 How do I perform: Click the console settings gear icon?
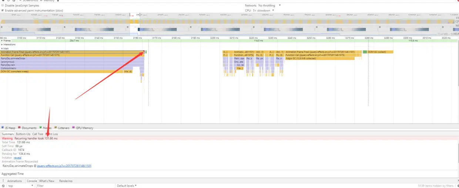pyautogui.click(x=458, y=186)
